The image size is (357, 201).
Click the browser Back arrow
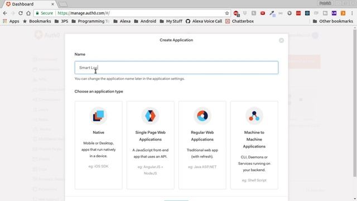point(5,13)
